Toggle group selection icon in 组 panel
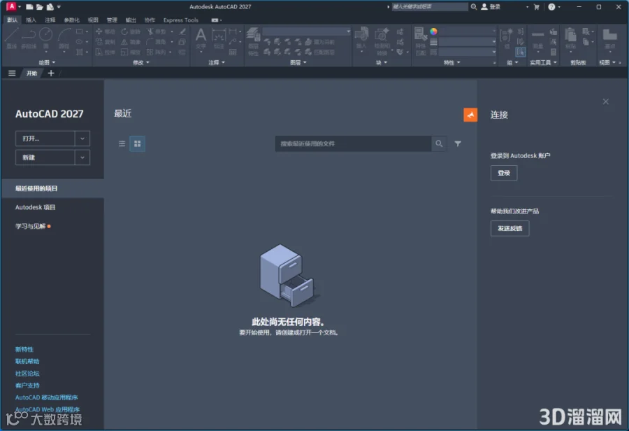629x431 pixels. (520, 52)
